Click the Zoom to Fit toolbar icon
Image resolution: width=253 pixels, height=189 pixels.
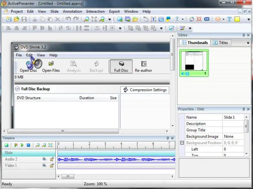click(94, 19)
